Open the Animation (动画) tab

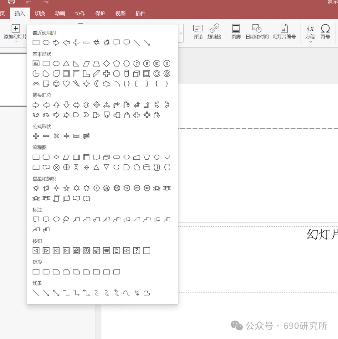pos(60,13)
